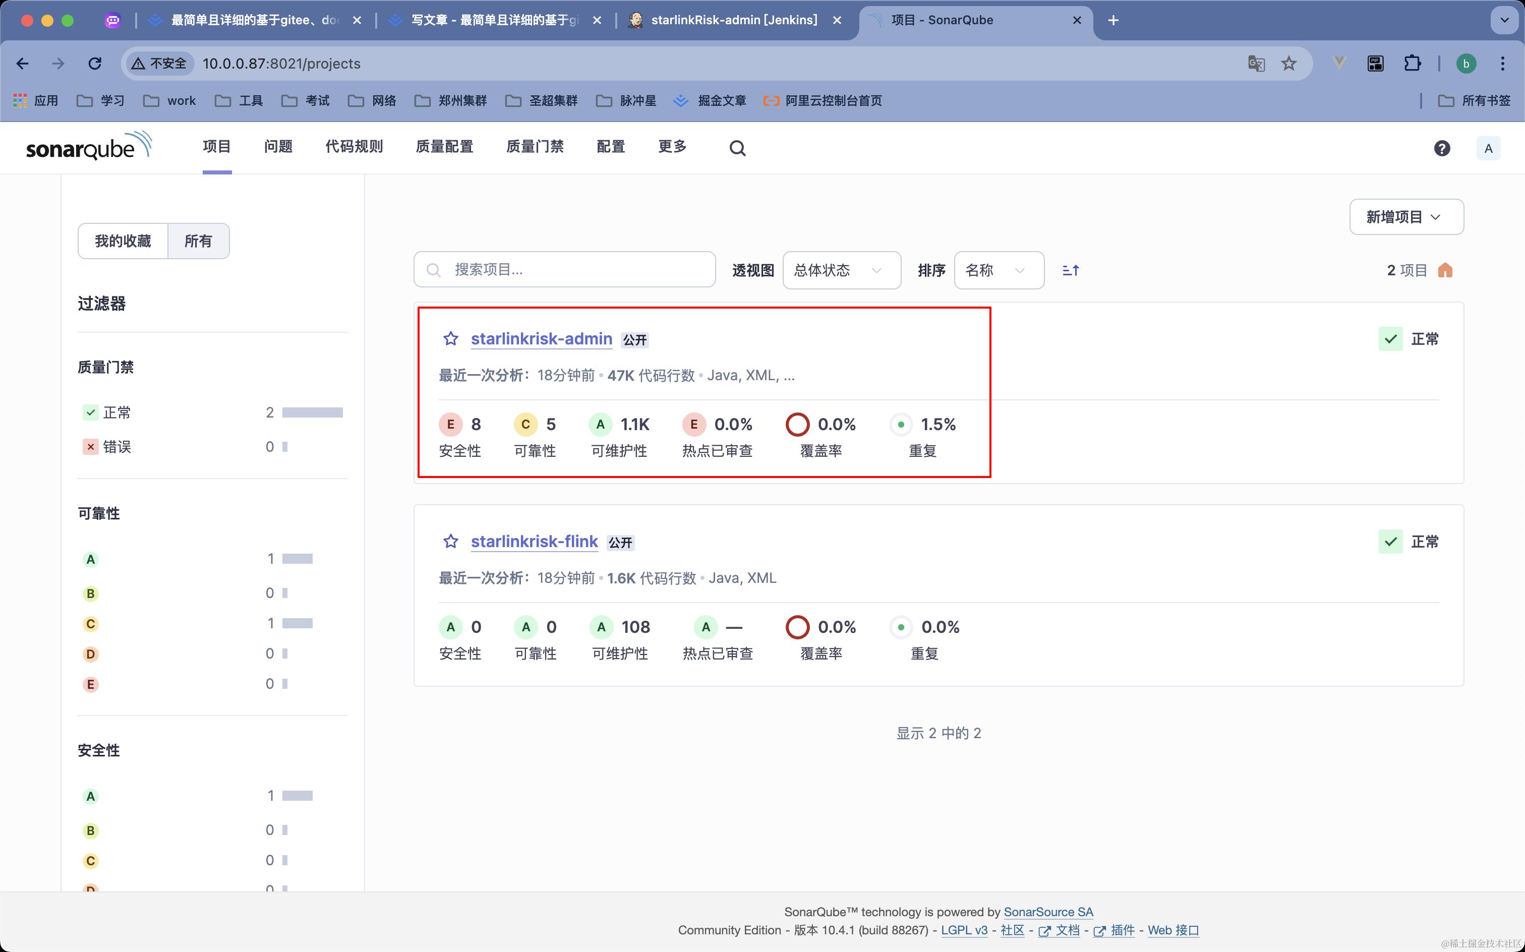Favorite the starlinkrisk-admin project star

pos(450,339)
